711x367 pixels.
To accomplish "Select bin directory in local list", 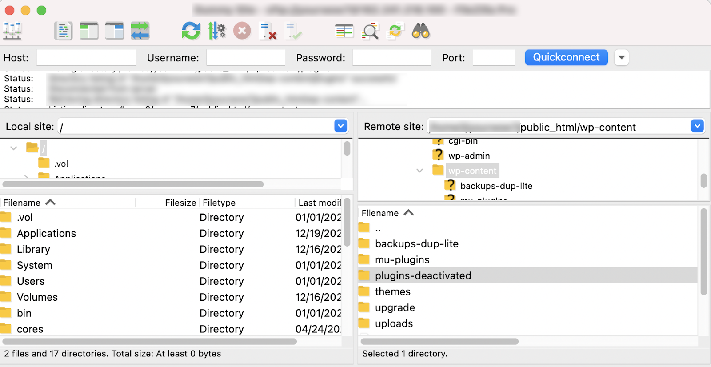I will coord(171,313).
